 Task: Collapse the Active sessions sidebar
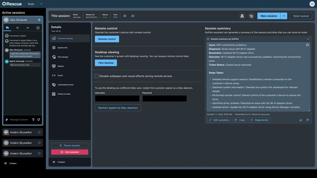(x=10, y=163)
